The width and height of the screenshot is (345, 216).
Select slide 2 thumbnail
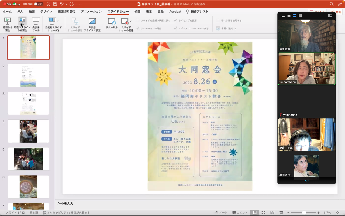[x=28, y=75]
